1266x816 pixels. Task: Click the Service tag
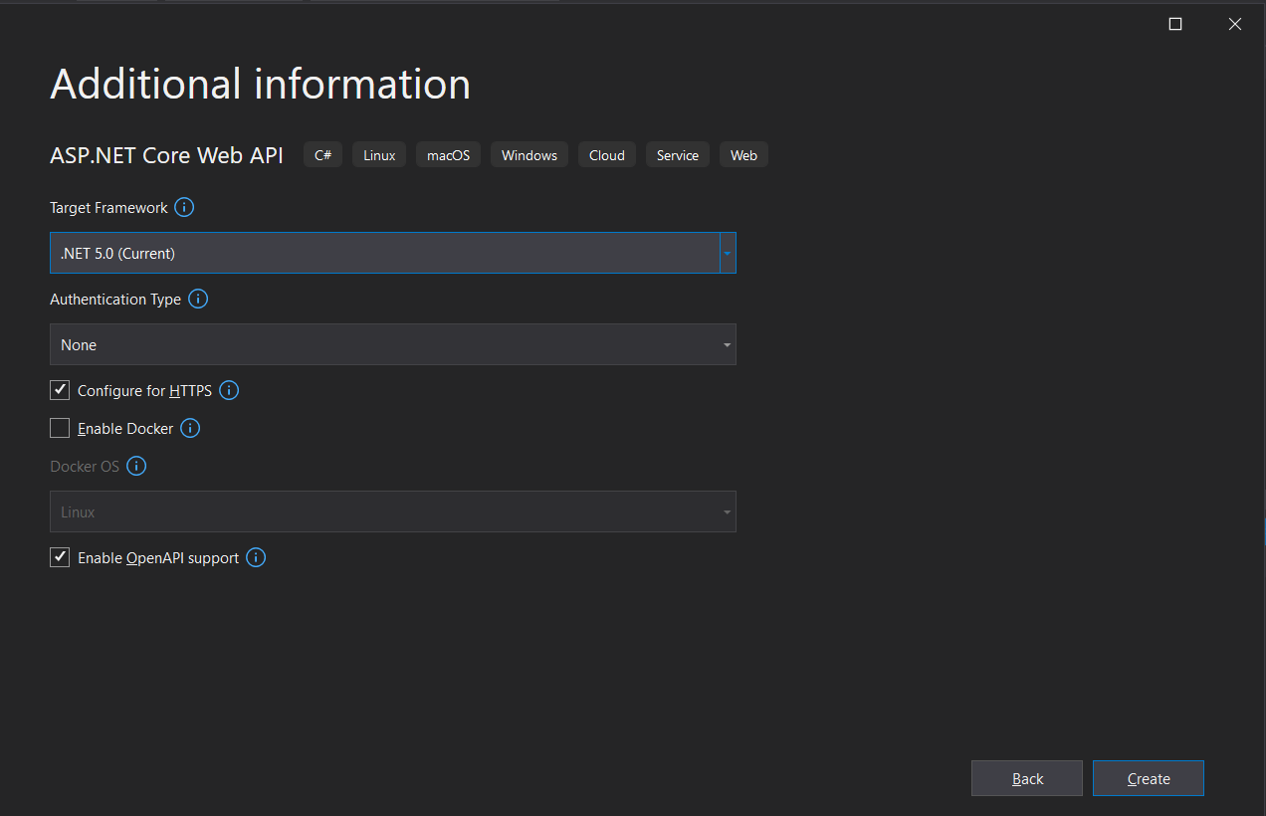tap(677, 154)
